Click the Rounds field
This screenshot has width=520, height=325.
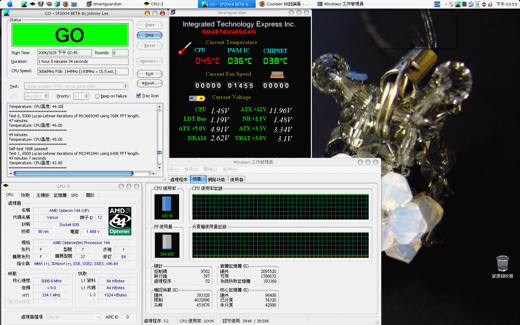(120, 53)
